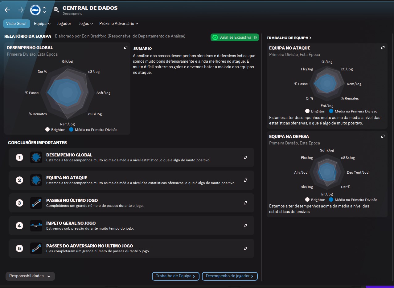Open info icon beside Análise Exaustiva

tap(255, 37)
